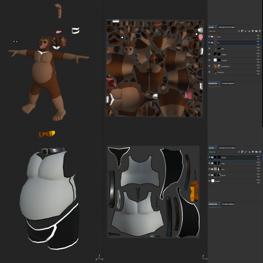Open the Base Color channel dropdown in the Fur layers panel
263x263 pixels.
(213, 31)
